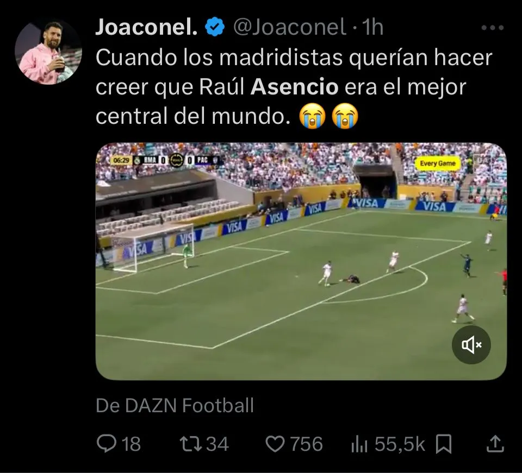The image size is (522, 473).
Task: Like the tweet with heart icon
Action: (275, 444)
